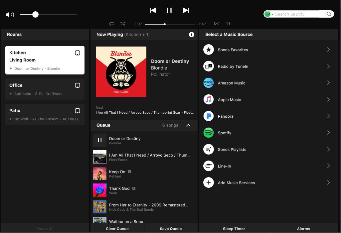The width and height of the screenshot is (341, 233).
Task: Expand Sonos Favorites chevron
Action: (328, 50)
